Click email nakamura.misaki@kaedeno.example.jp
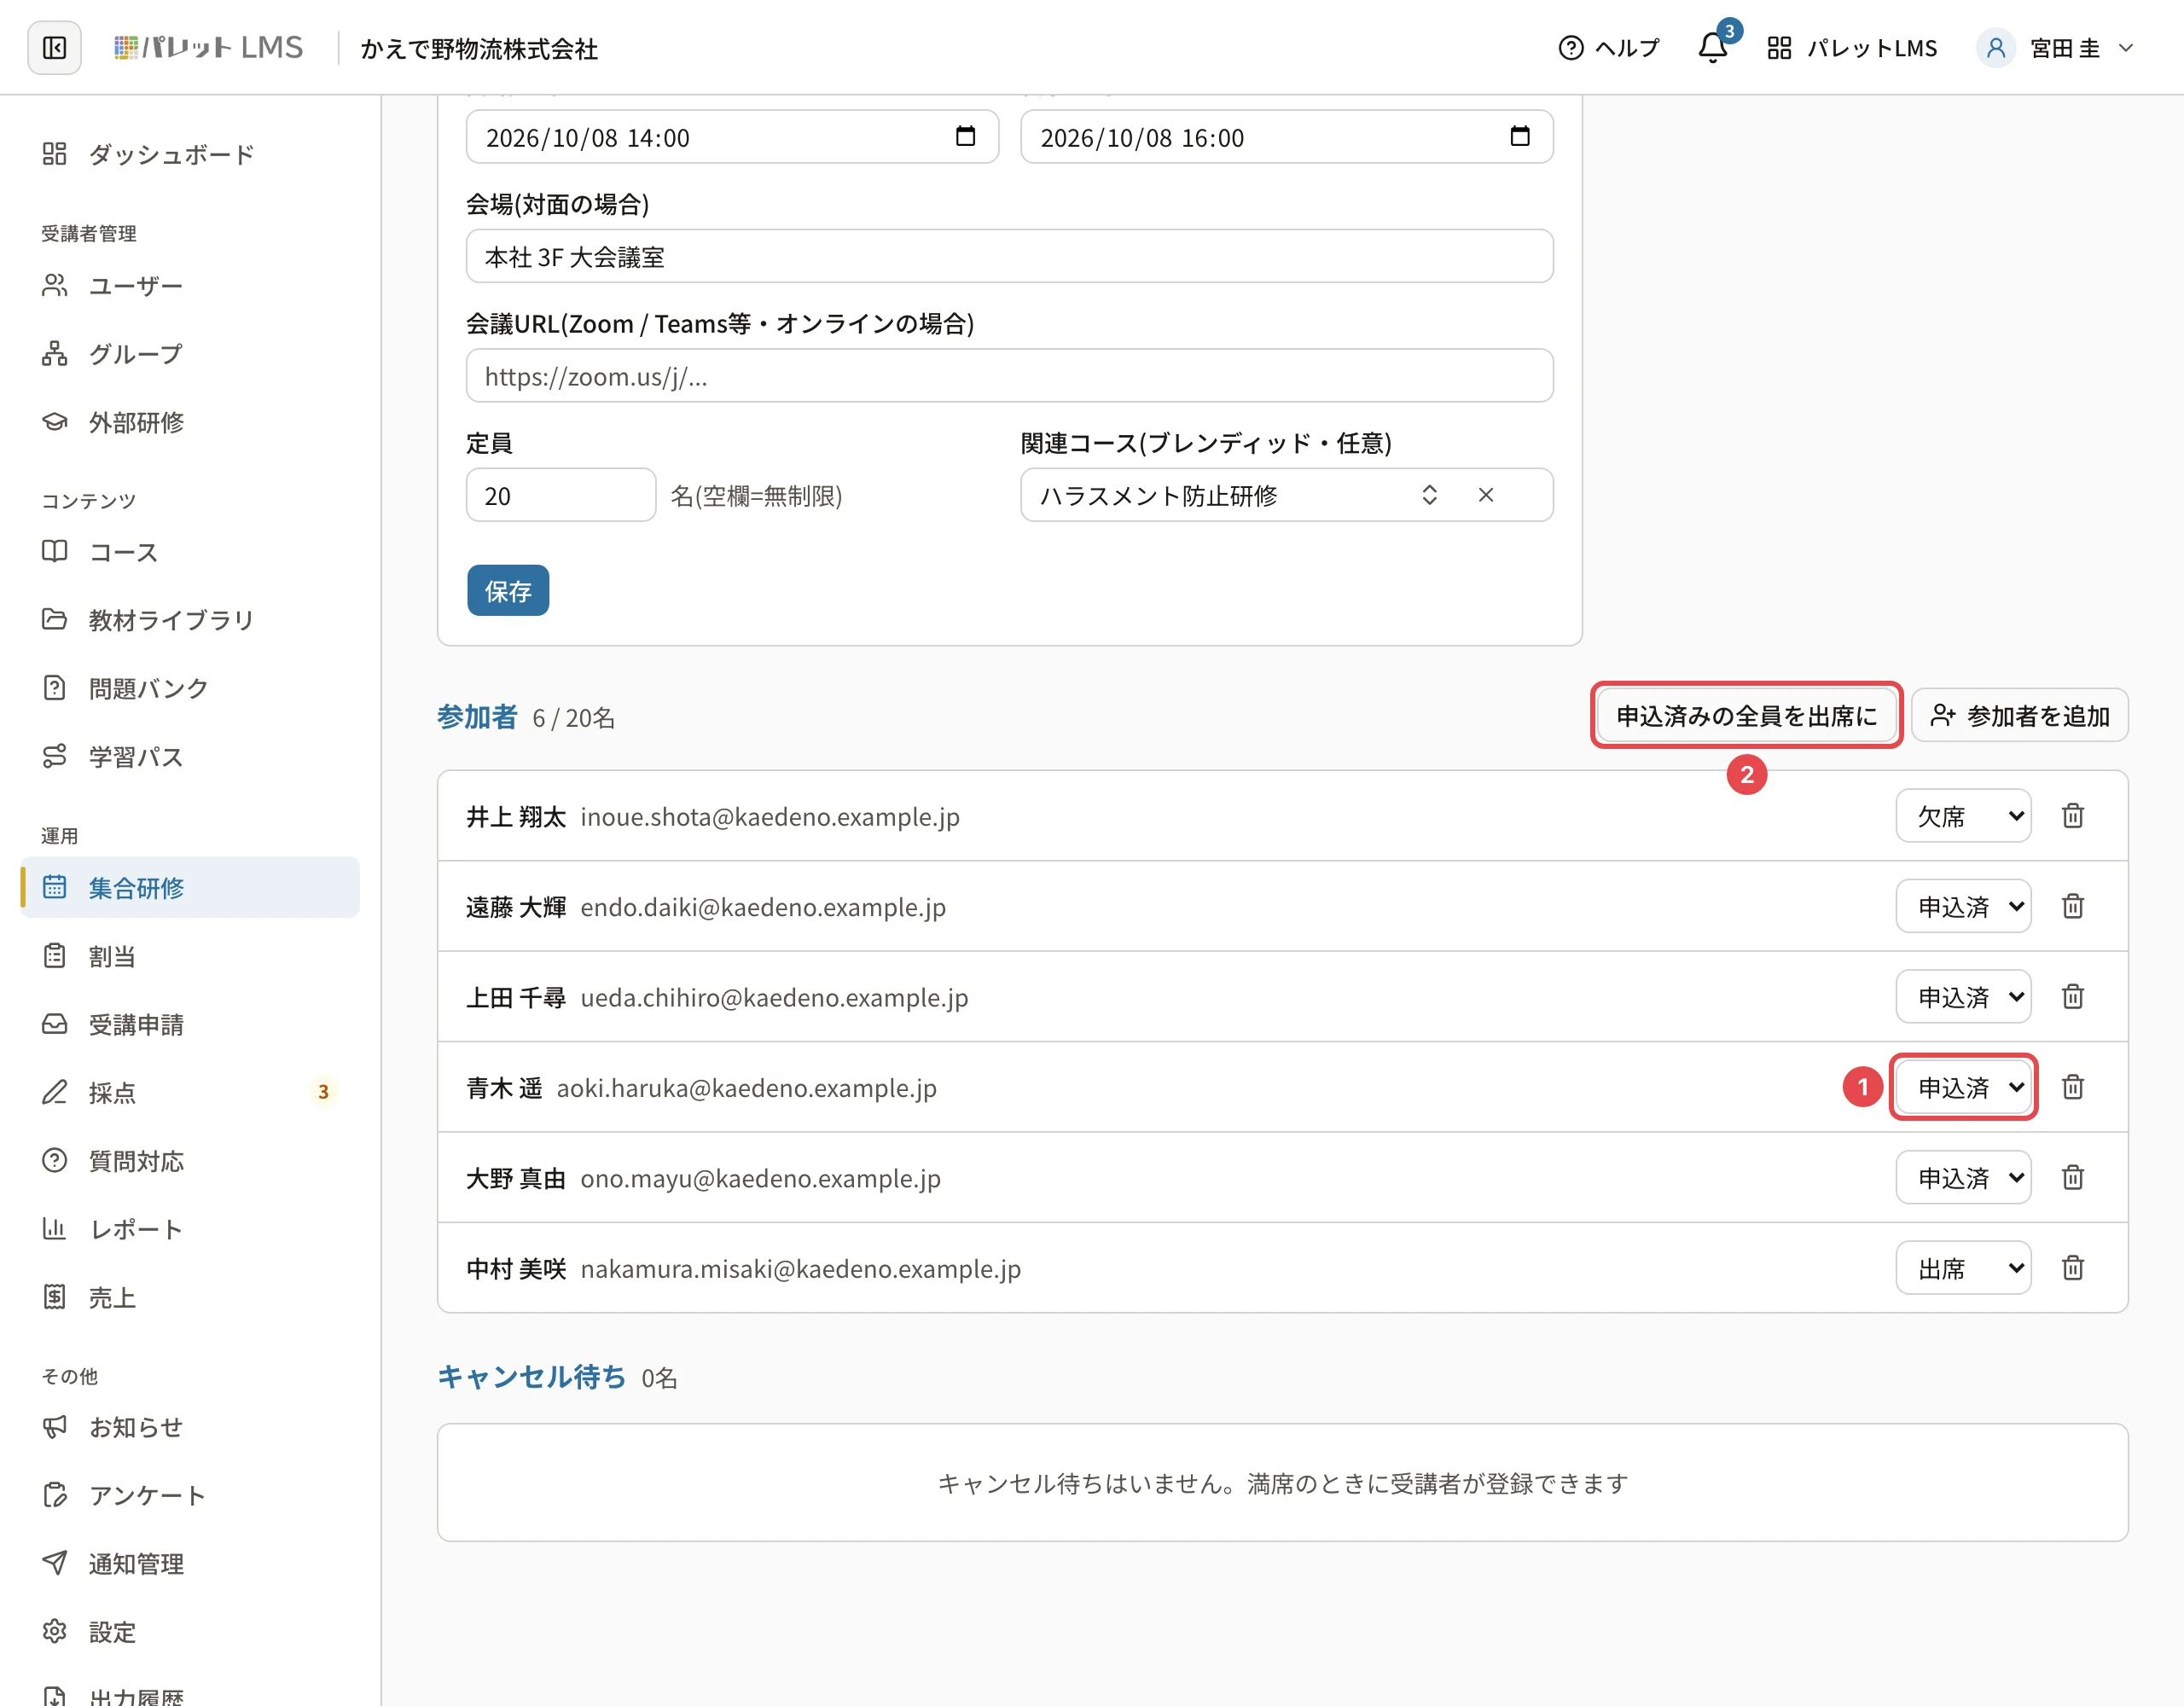The image size is (2184, 1706). point(801,1269)
